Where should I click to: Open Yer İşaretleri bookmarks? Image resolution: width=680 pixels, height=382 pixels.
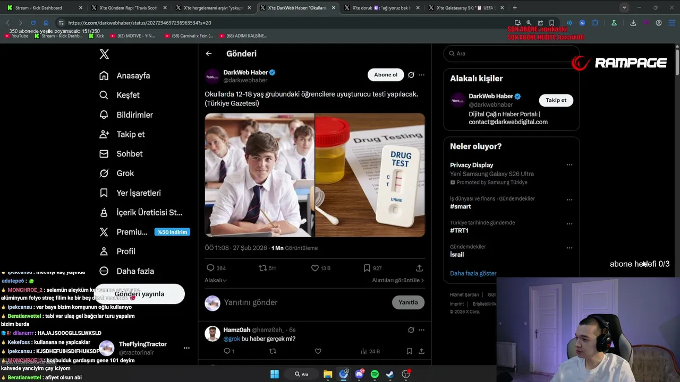point(130,193)
